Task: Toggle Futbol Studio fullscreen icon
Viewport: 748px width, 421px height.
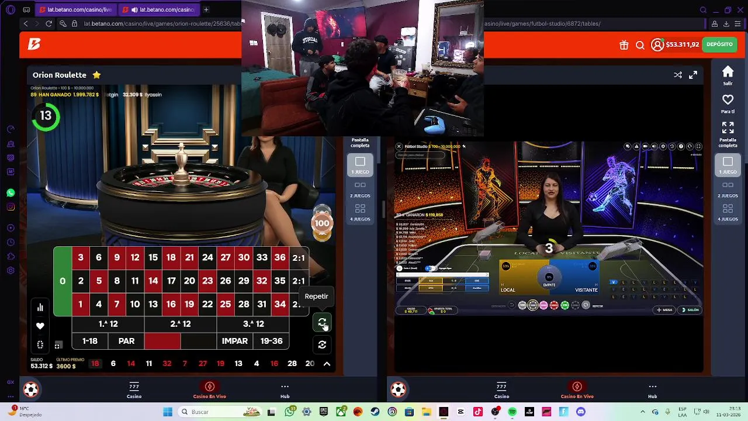Action: coord(698,146)
